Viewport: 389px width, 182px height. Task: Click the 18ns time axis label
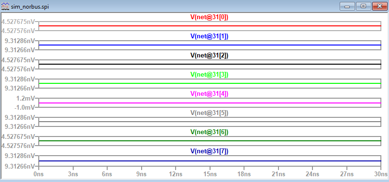244,174
